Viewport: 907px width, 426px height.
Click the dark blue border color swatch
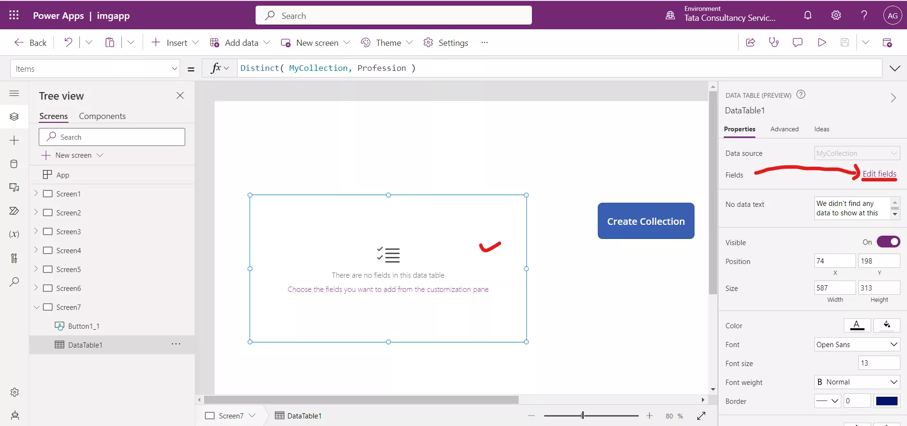pyautogui.click(x=887, y=401)
